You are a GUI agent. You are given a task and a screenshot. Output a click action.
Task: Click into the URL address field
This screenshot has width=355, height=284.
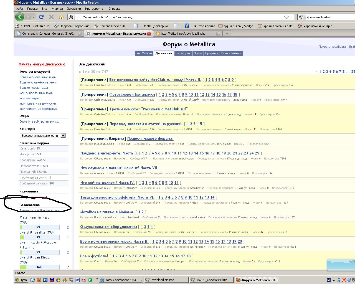177,17
